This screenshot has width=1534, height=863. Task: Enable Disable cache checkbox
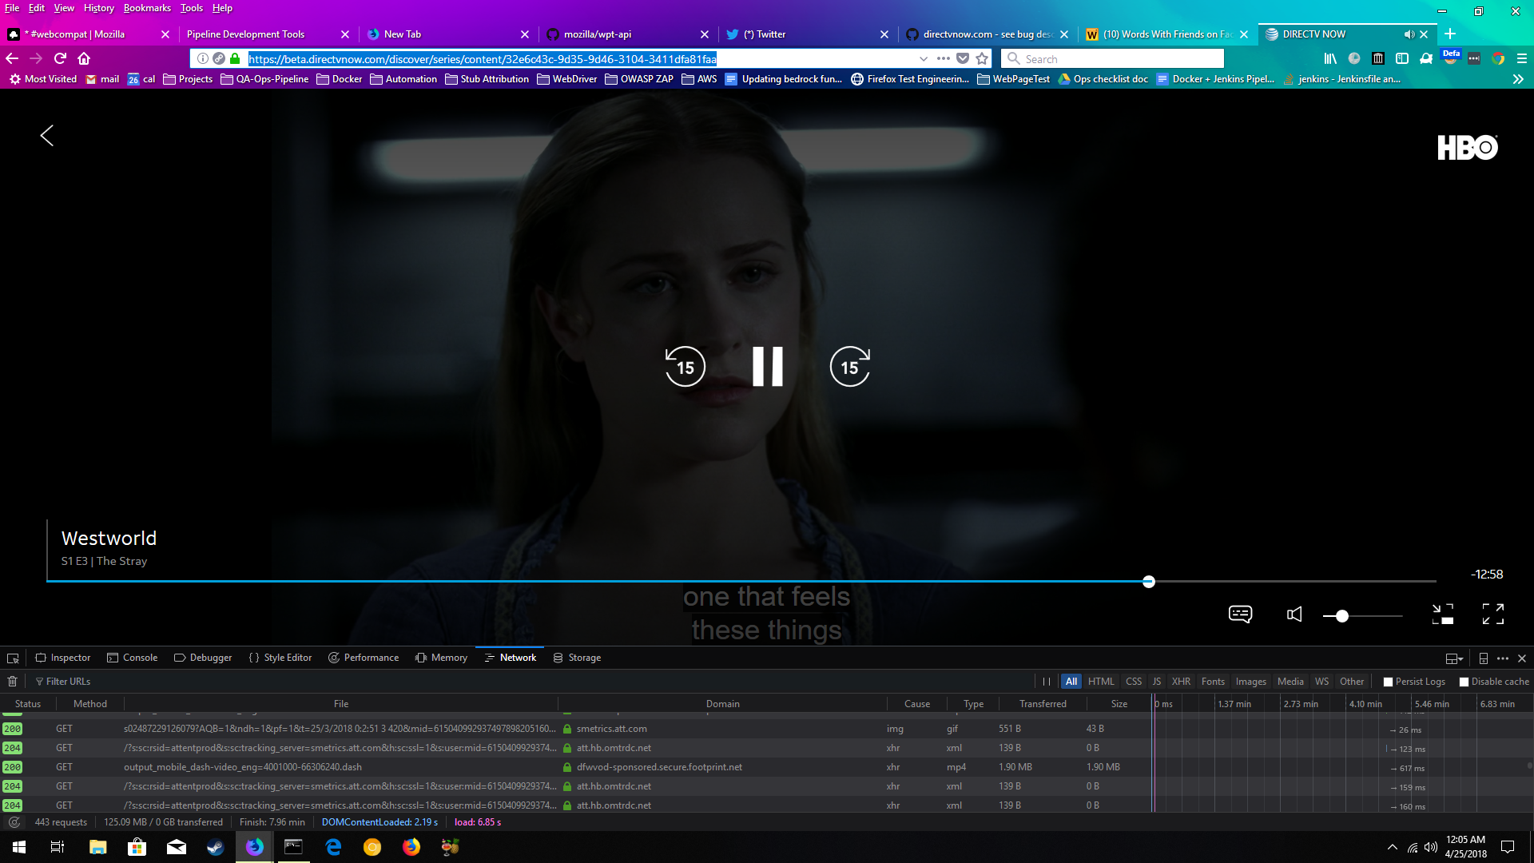[x=1464, y=682]
